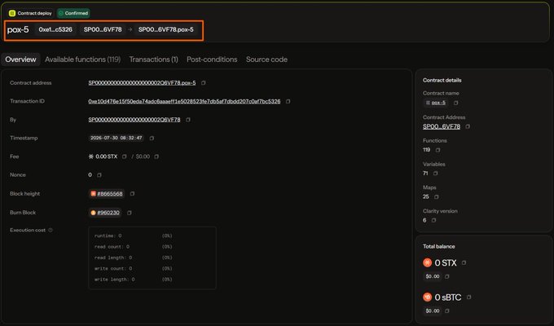Click the SP00...6VF78 sender header badge
Viewport: 554px width, 326px height.
point(103,29)
